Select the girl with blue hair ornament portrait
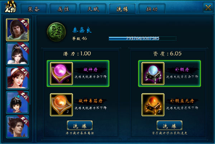The image size is (215, 144). tap(18, 102)
